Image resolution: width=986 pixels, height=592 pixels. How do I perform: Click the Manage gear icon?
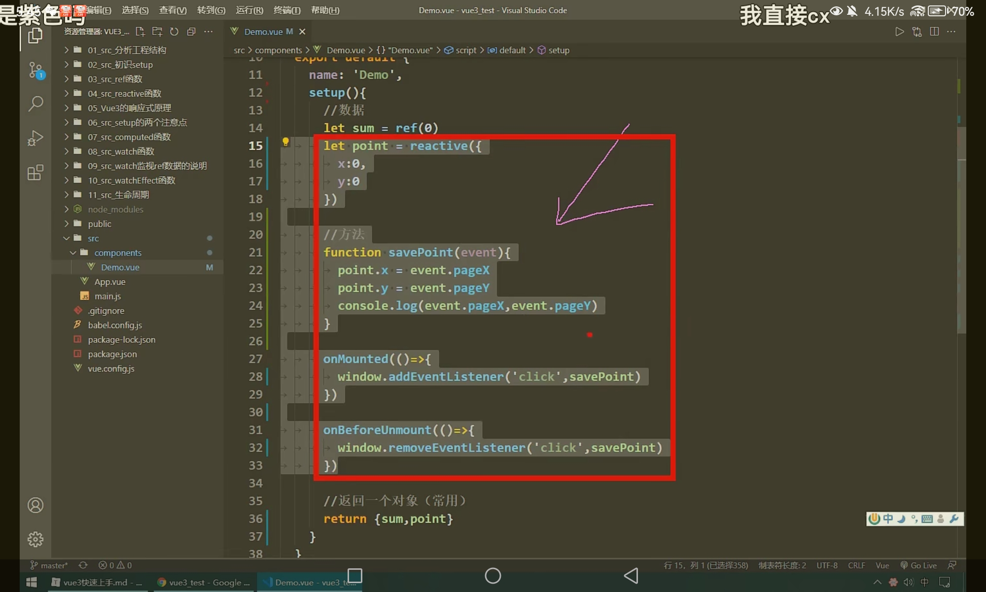[35, 539]
